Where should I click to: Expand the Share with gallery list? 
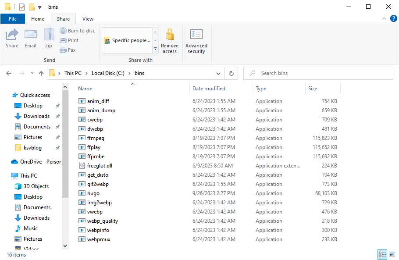pos(156,49)
